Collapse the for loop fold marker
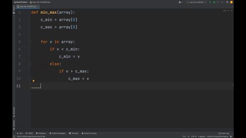Viewport: 246px width, 138px height. (x=30, y=42)
